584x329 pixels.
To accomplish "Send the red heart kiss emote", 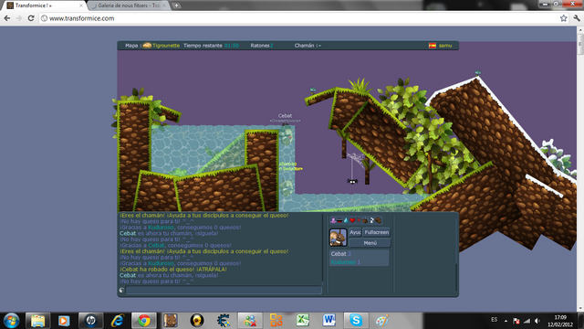I will [352, 220].
